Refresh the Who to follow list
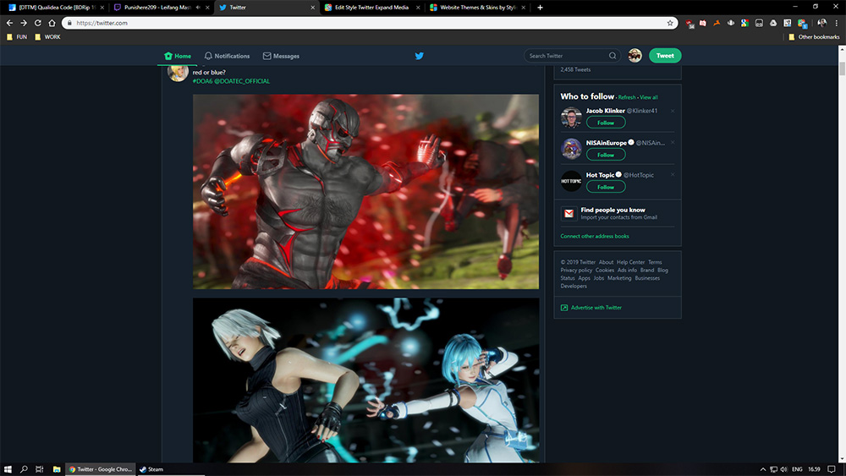Viewport: 846px width, 476px height. click(626, 97)
